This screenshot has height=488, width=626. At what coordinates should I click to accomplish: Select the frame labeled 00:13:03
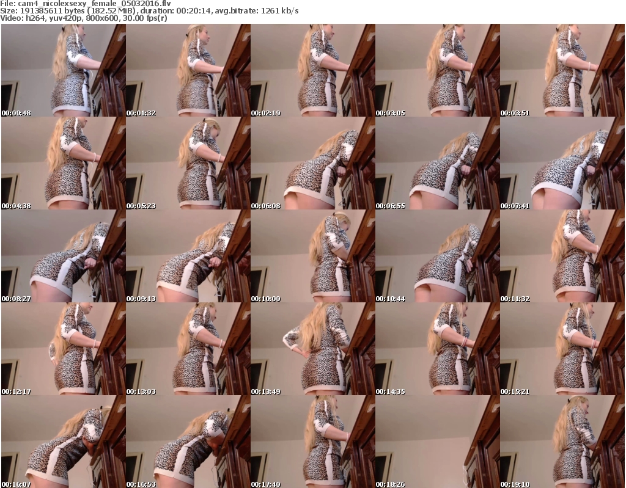[188, 349]
